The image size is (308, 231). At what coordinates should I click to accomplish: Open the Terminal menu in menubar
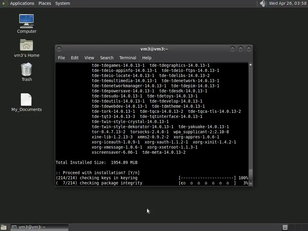point(128,58)
